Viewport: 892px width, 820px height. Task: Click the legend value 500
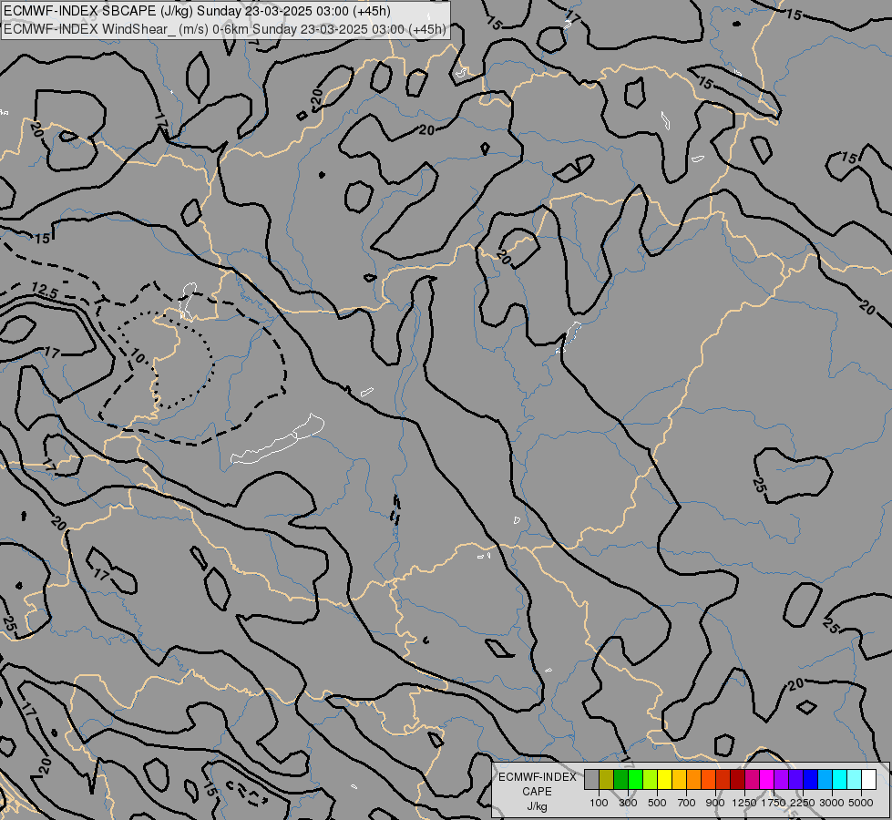pyautogui.click(x=657, y=803)
